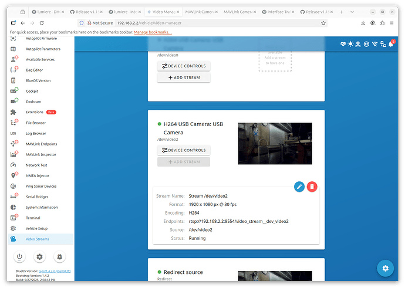Open ethernet network status icon
This screenshot has height=288, width=405.
point(383,44)
